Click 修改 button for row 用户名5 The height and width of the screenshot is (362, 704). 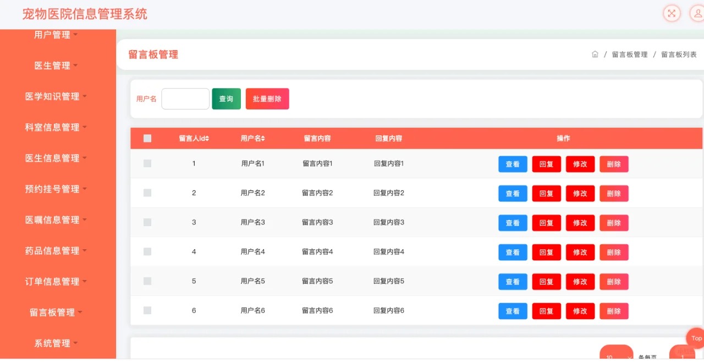coord(580,282)
